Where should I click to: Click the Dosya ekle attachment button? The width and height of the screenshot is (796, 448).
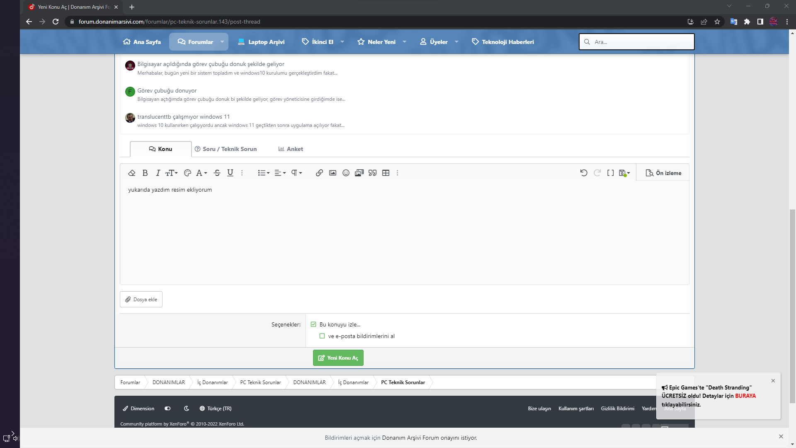pyautogui.click(x=141, y=299)
